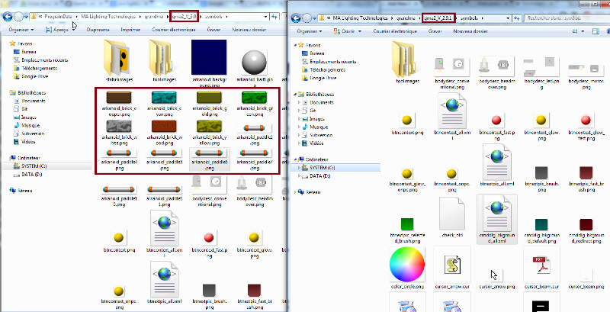Open Organiser dropdown in left window
This screenshot has width=610, height=312.
[x=21, y=30]
